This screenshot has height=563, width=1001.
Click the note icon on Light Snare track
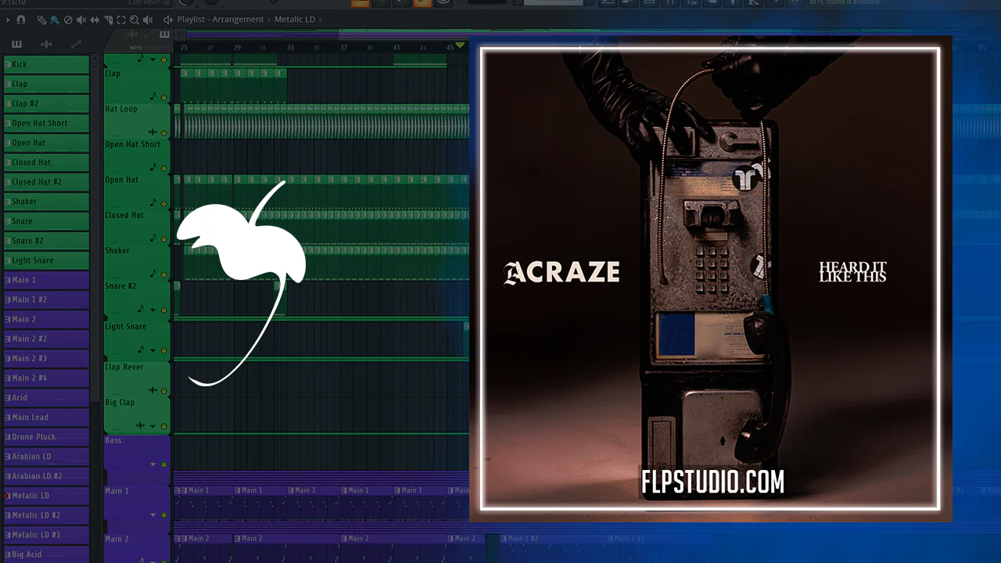tap(141, 349)
